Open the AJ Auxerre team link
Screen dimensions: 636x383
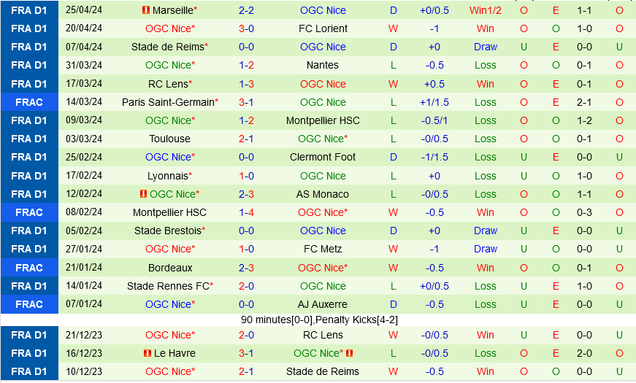323,304
